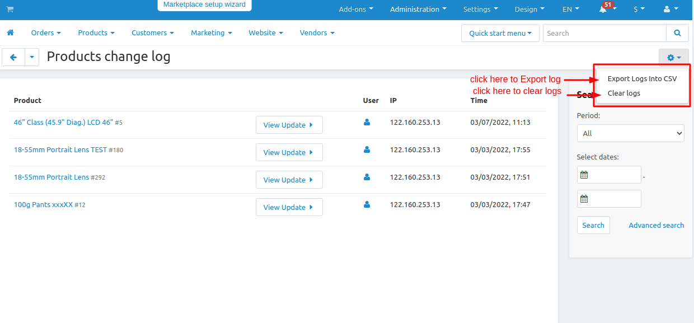694x323 pixels.
Task: Open the Design menu
Action: click(x=529, y=10)
